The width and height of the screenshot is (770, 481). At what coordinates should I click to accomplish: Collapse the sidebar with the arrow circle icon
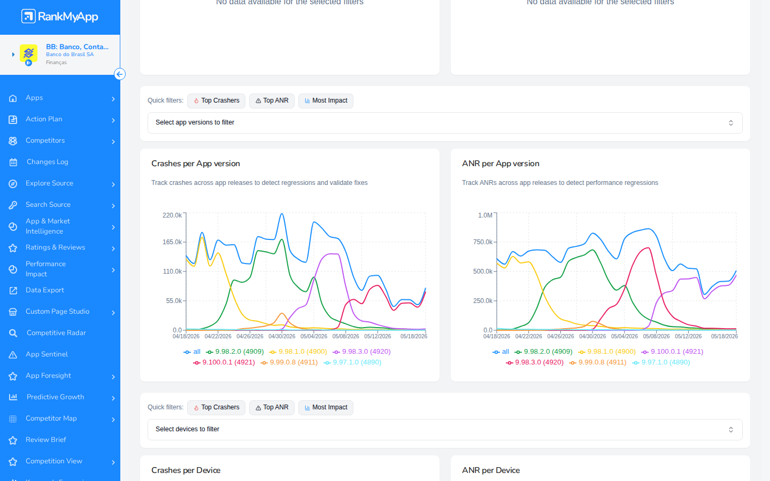pyautogui.click(x=120, y=74)
